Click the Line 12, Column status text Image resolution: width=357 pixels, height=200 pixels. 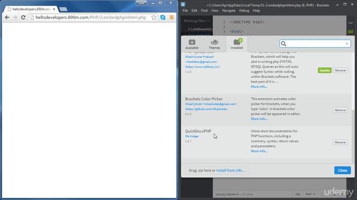pos(228,194)
